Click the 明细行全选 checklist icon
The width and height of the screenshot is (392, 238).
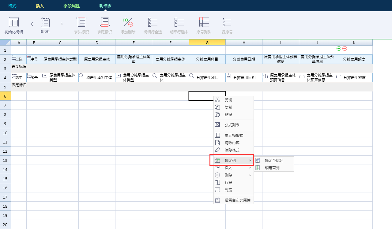click(153, 22)
